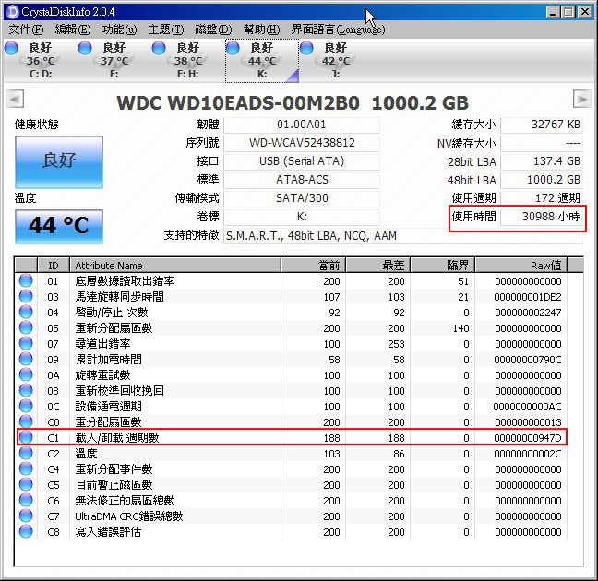Click status icon of row 0A
The width and height of the screenshot is (598, 581).
[26, 374]
